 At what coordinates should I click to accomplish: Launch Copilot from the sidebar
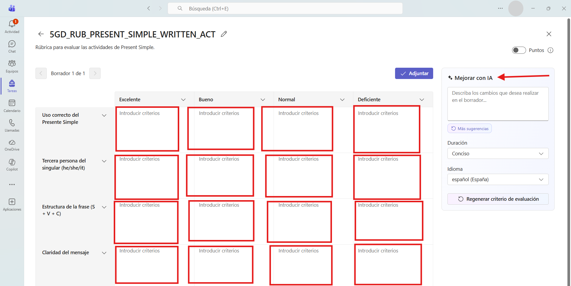12,165
